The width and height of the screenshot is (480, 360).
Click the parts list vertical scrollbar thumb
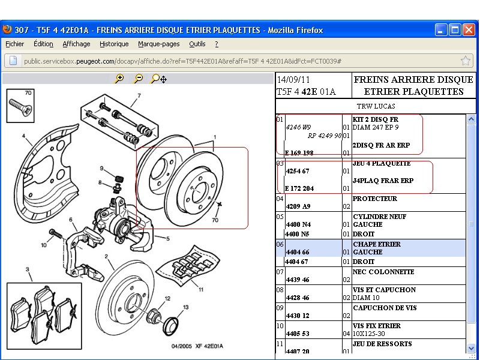coord(471,223)
